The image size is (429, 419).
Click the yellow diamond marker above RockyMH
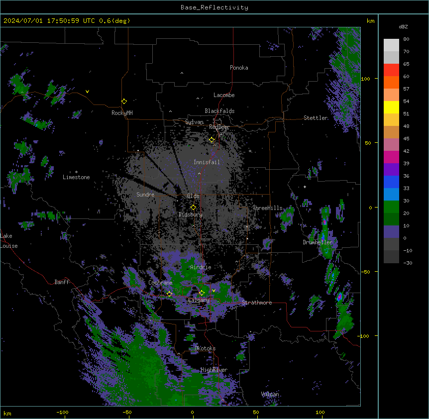(x=124, y=101)
